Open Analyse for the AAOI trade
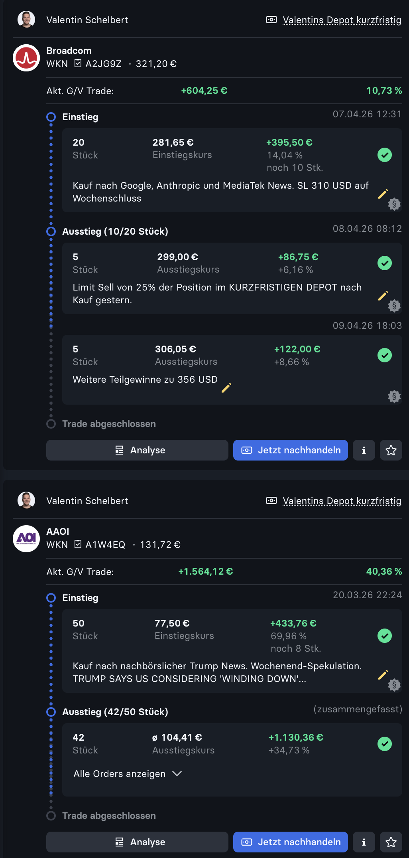Image resolution: width=409 pixels, height=858 pixels. click(137, 842)
